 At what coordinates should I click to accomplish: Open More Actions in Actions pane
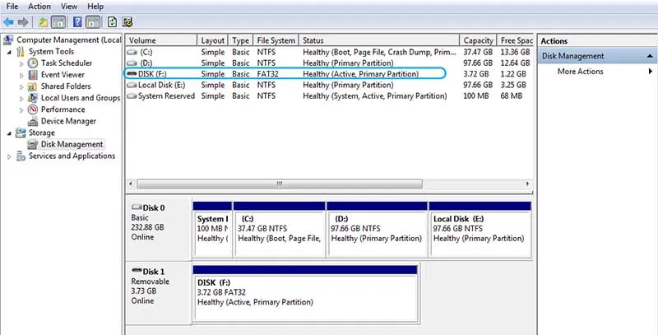pos(580,72)
